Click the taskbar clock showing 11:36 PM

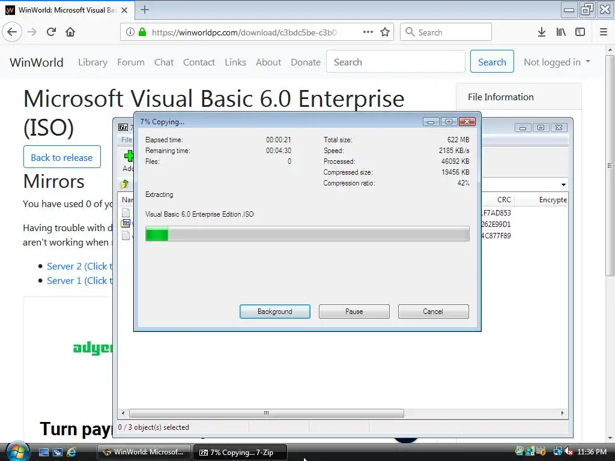click(592, 451)
